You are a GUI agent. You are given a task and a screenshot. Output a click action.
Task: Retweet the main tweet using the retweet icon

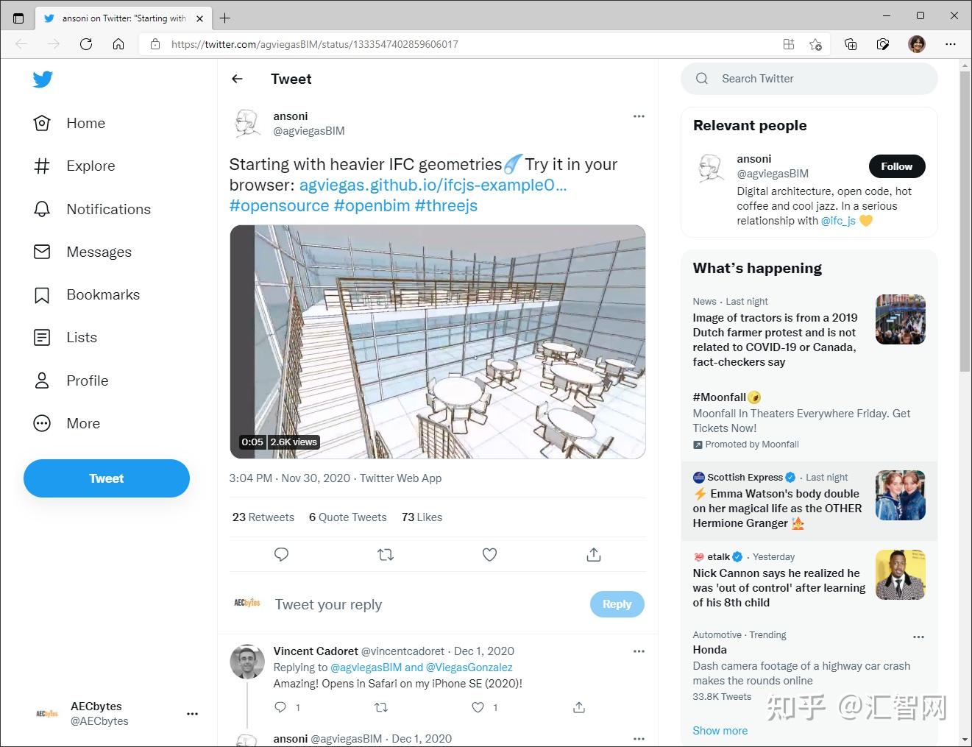point(386,554)
